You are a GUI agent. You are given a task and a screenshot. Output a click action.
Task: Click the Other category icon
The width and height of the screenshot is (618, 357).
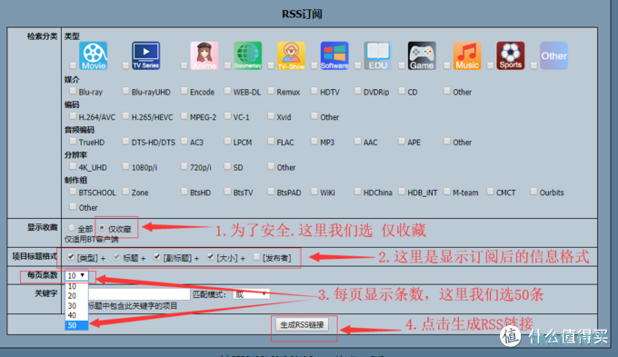(x=553, y=56)
